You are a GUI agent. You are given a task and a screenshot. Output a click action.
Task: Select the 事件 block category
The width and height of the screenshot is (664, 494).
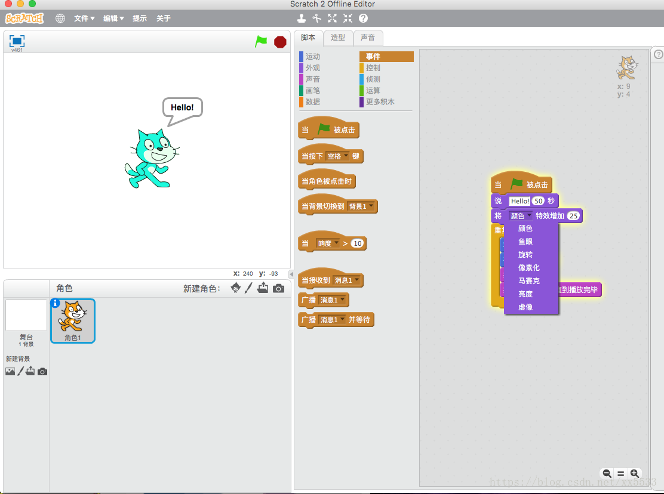386,56
